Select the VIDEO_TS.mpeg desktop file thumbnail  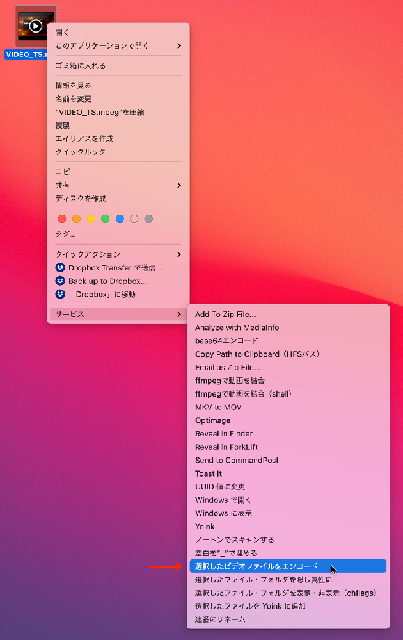pyautogui.click(x=36, y=26)
